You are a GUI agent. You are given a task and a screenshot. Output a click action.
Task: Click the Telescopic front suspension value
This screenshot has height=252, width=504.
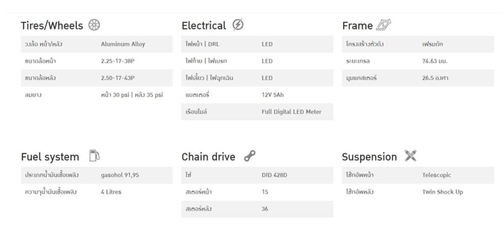[x=437, y=175]
